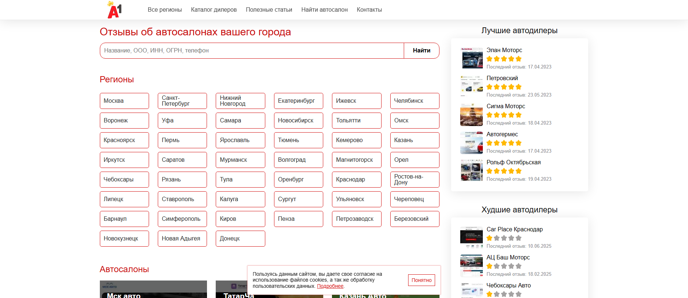Select the Москва region
Screen dimensions: 688x298
tap(124, 101)
